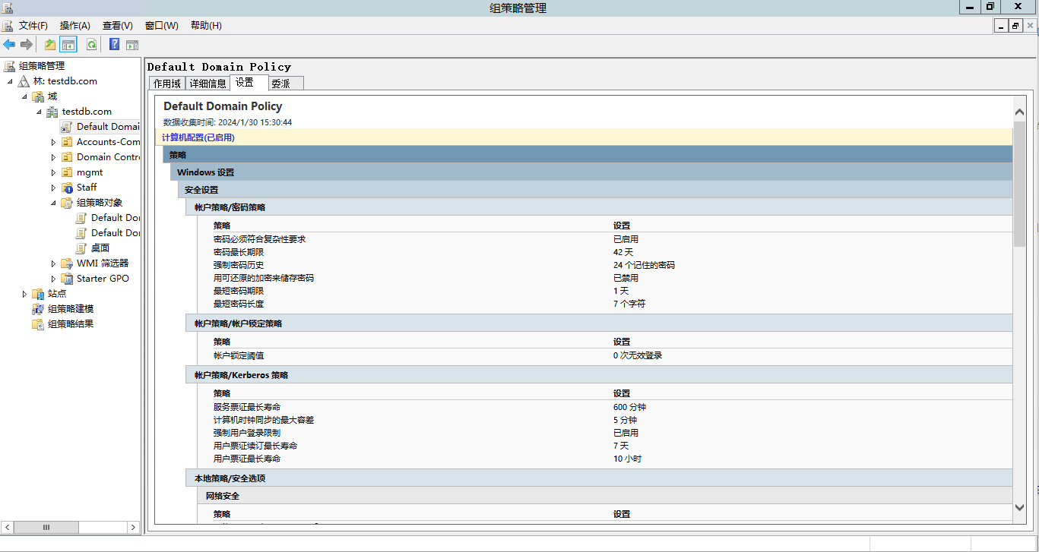
Task: Click the report scrollbar's up arrow
Action: (x=1019, y=112)
